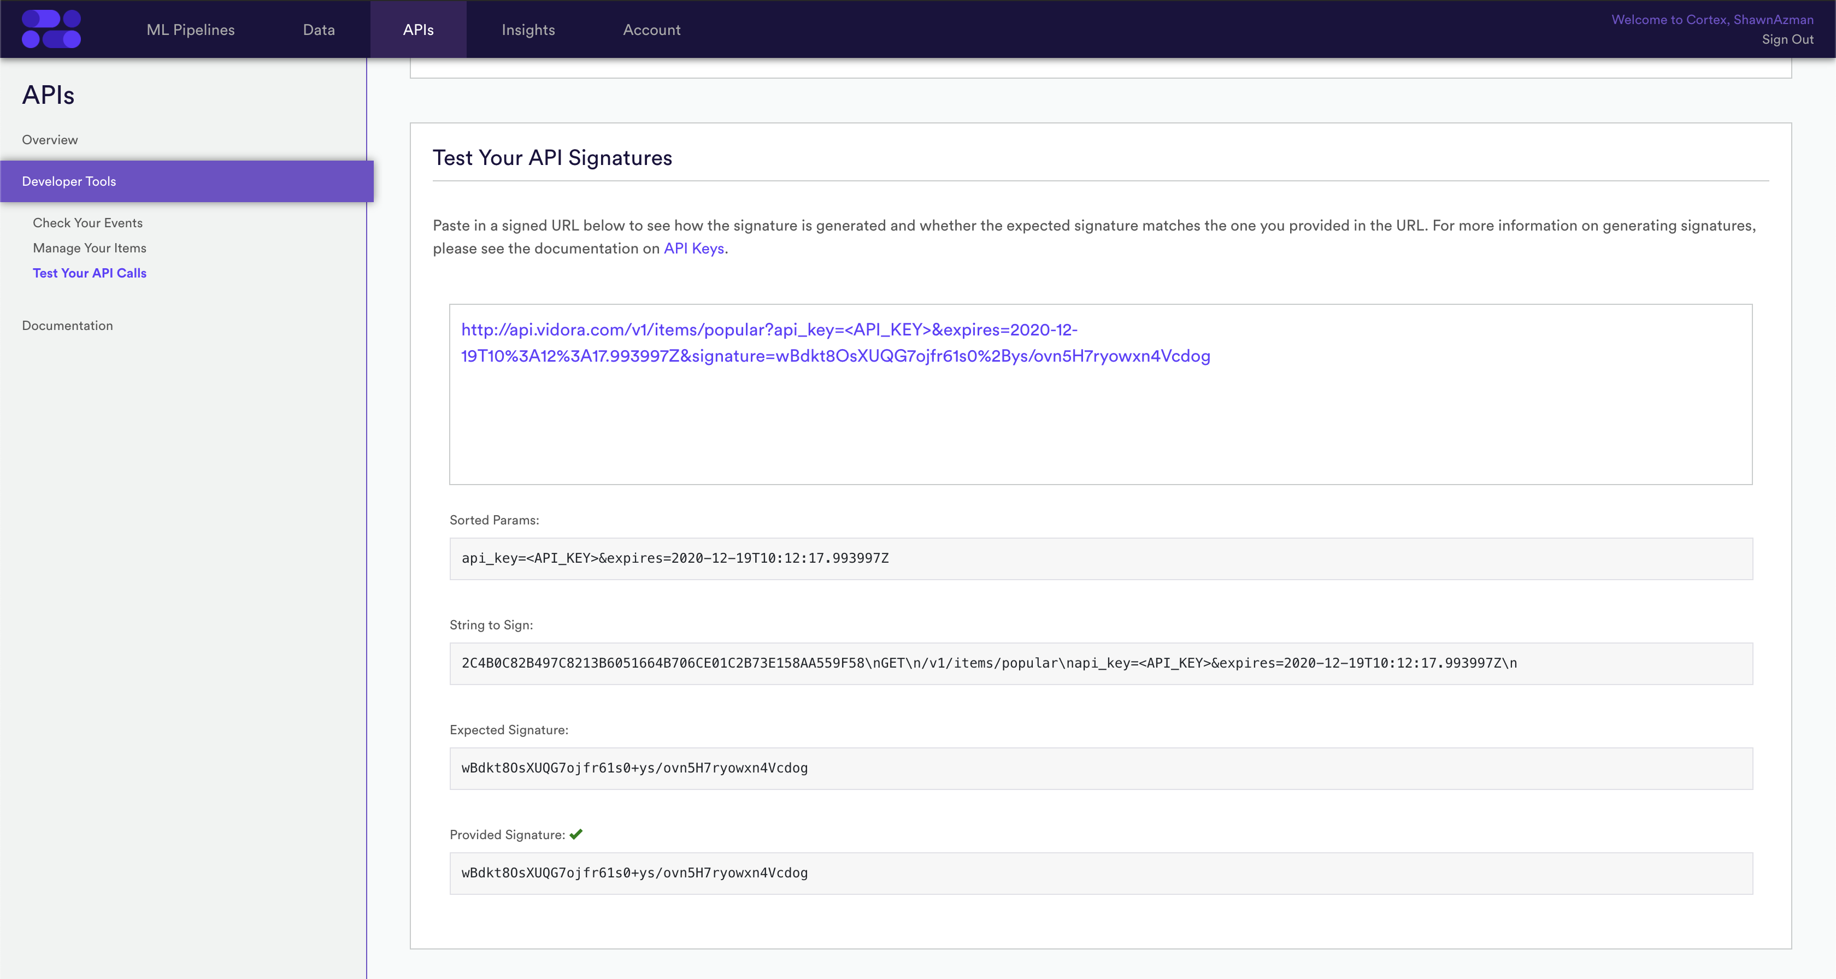This screenshot has height=979, width=1836.
Task: Click the Expected Signature value box
Action: coord(1101,768)
